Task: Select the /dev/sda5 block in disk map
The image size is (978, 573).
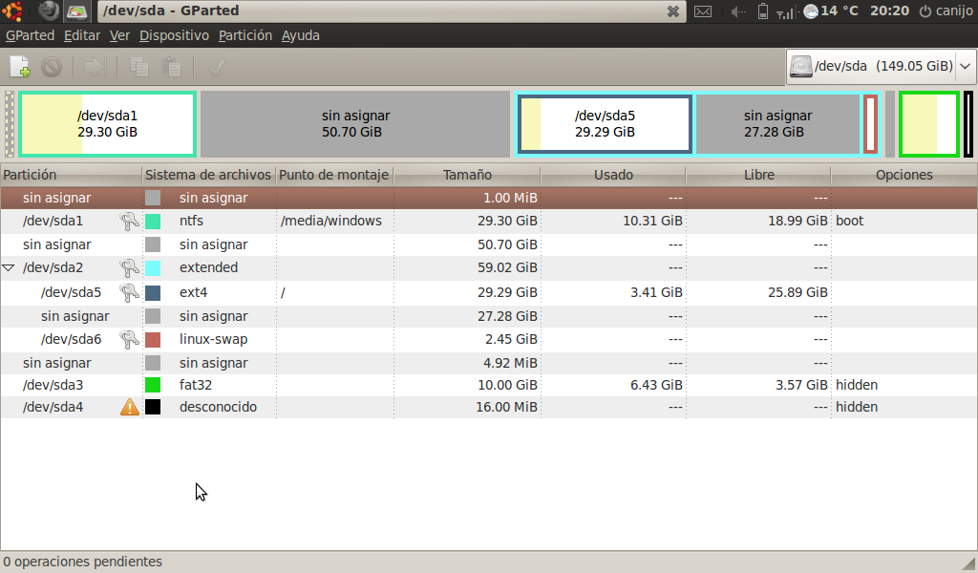Action: 605,123
